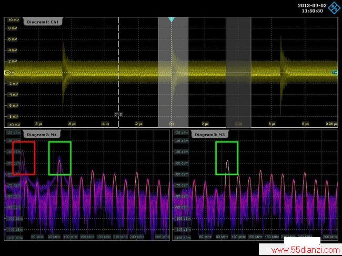Click the 8 µs time axis label
Screen dimensions: 342x256
pyautogui.click(x=305, y=124)
